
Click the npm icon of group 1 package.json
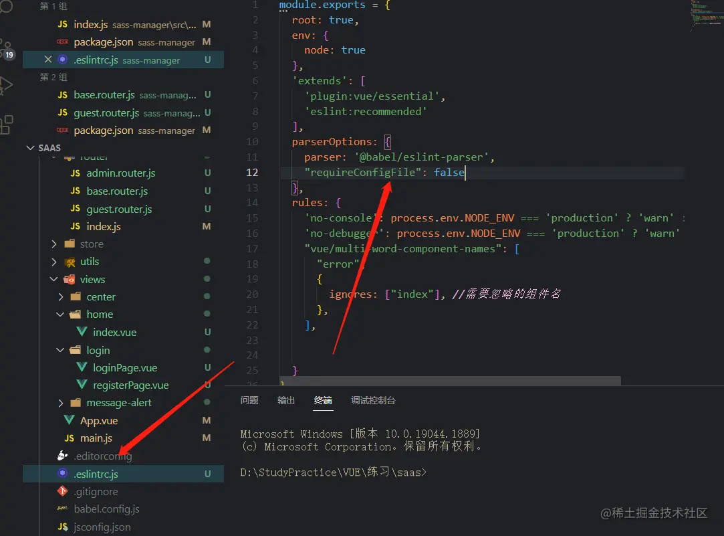pyautogui.click(x=62, y=41)
